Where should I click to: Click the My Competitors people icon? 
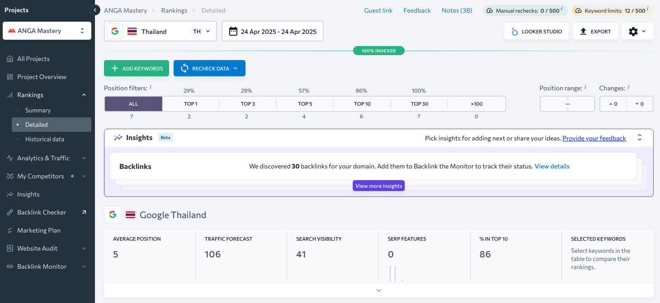(10, 176)
